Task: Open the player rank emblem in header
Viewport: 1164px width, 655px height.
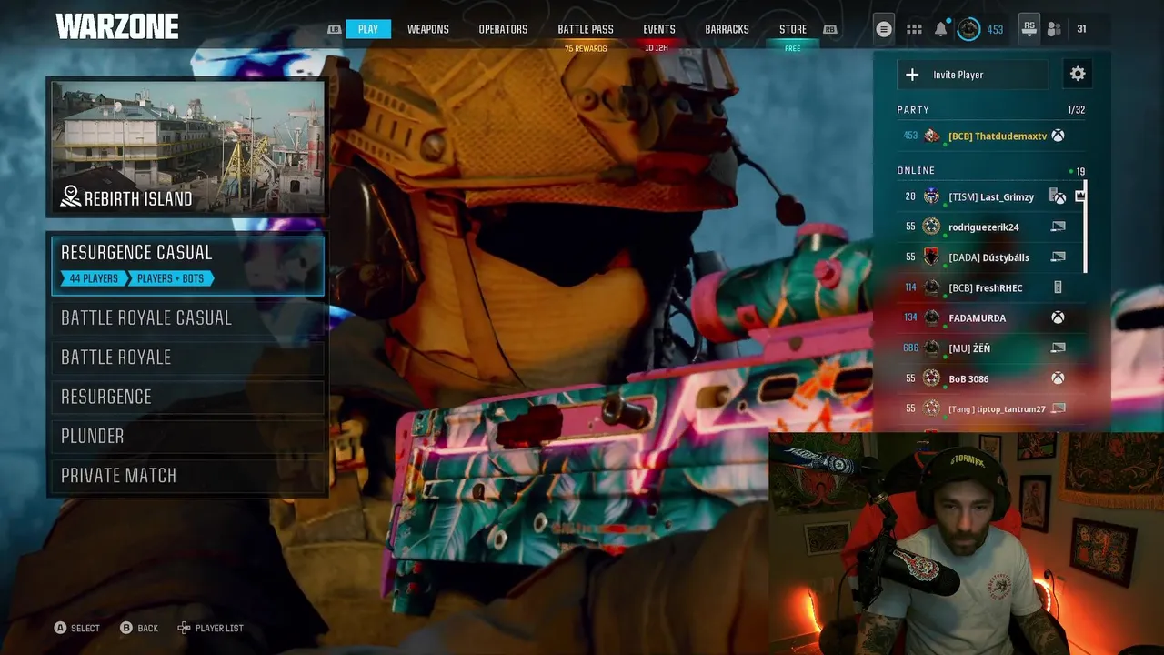Action: click(969, 29)
